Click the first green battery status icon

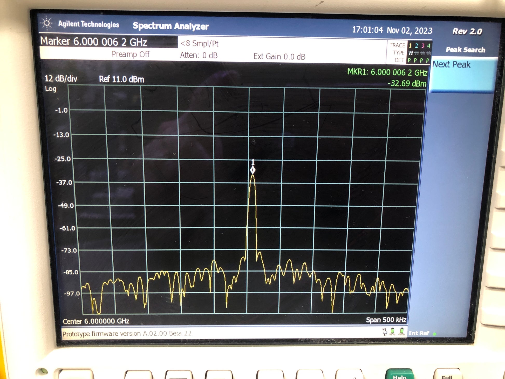[x=392, y=331]
